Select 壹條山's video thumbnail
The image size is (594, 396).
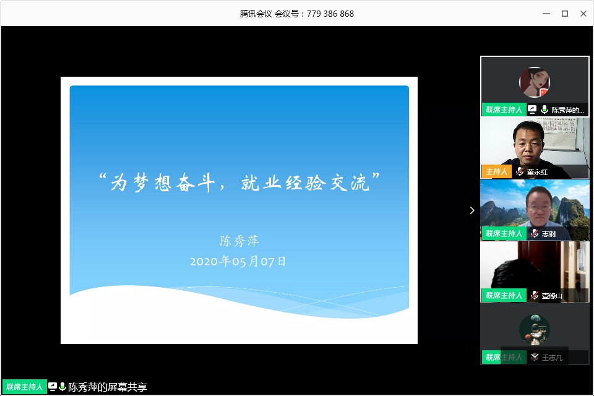coord(535,266)
